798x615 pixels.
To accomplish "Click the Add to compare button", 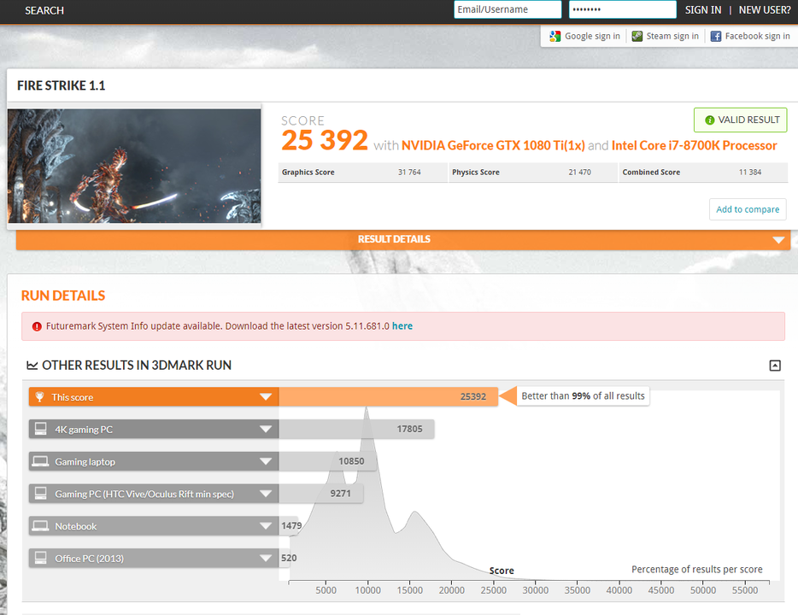I will click(x=748, y=209).
